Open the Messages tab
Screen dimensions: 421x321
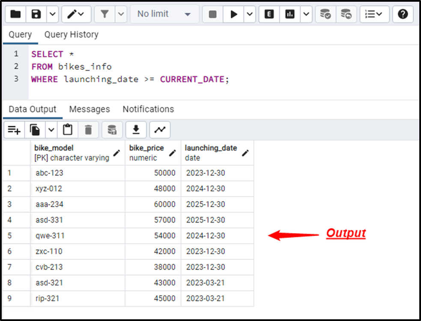click(x=90, y=109)
